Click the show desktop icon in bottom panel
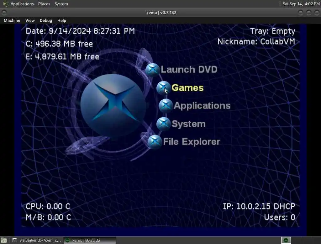The width and height of the screenshot is (321, 244). click(x=4, y=240)
